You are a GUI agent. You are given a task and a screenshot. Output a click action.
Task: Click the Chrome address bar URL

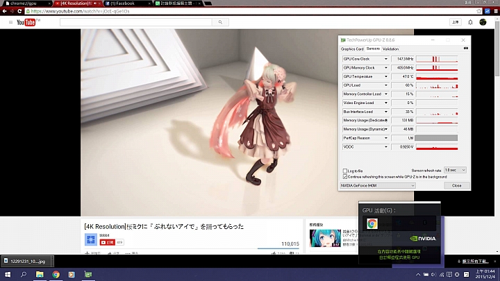pyautogui.click(x=81, y=11)
